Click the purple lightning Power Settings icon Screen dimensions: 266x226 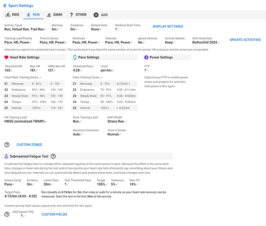(146, 58)
